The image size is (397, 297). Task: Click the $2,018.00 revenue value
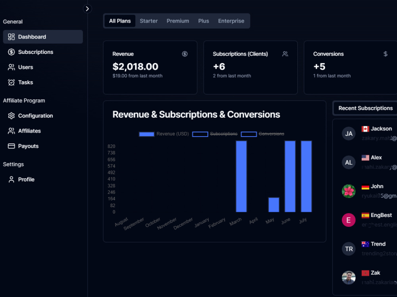pos(135,67)
